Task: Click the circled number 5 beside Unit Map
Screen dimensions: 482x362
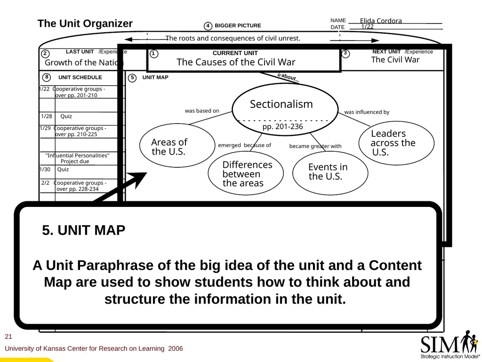Action: (x=132, y=78)
